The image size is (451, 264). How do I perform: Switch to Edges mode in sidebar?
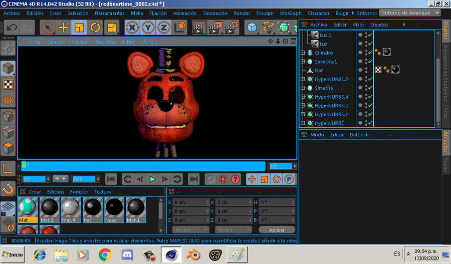tap(8, 132)
